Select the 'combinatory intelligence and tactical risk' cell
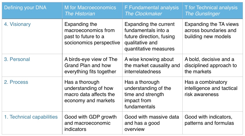The width and height of the screenshot is (245, 136). coord(213,94)
